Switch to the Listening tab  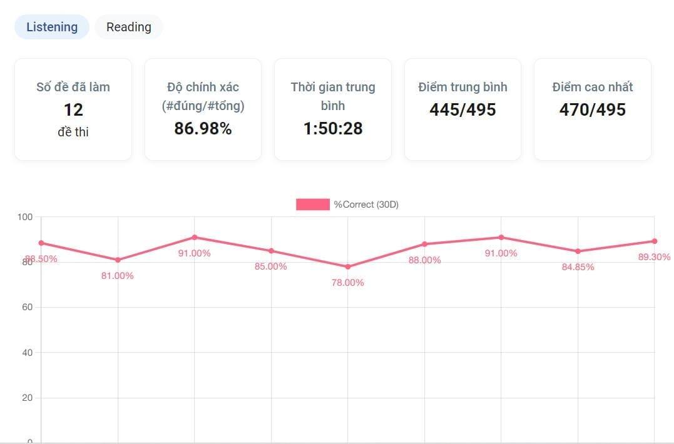click(52, 27)
